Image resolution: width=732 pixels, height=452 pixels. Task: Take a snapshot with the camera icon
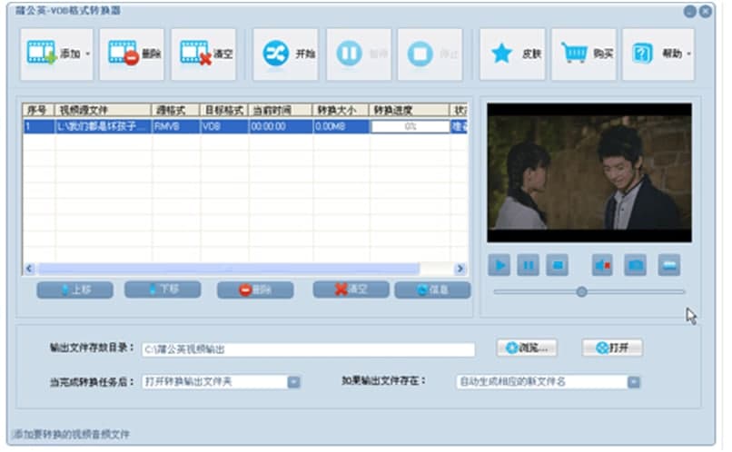tap(636, 265)
